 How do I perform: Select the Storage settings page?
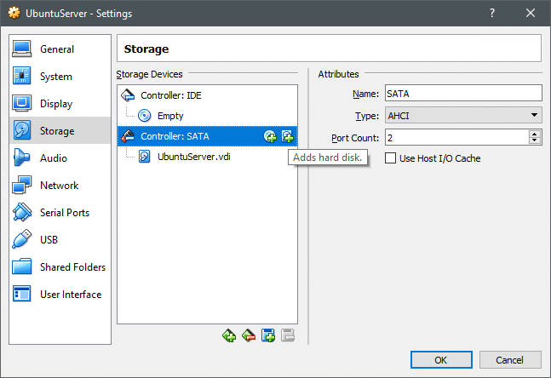(x=60, y=131)
